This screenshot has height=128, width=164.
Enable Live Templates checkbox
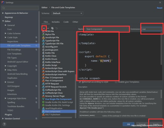[x=116, y=82]
